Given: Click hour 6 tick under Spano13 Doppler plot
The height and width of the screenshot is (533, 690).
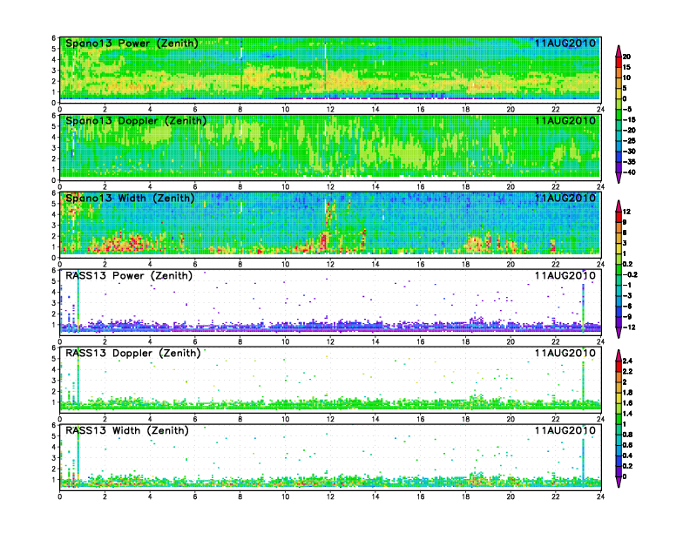Looking at the screenshot, I should (x=195, y=187).
